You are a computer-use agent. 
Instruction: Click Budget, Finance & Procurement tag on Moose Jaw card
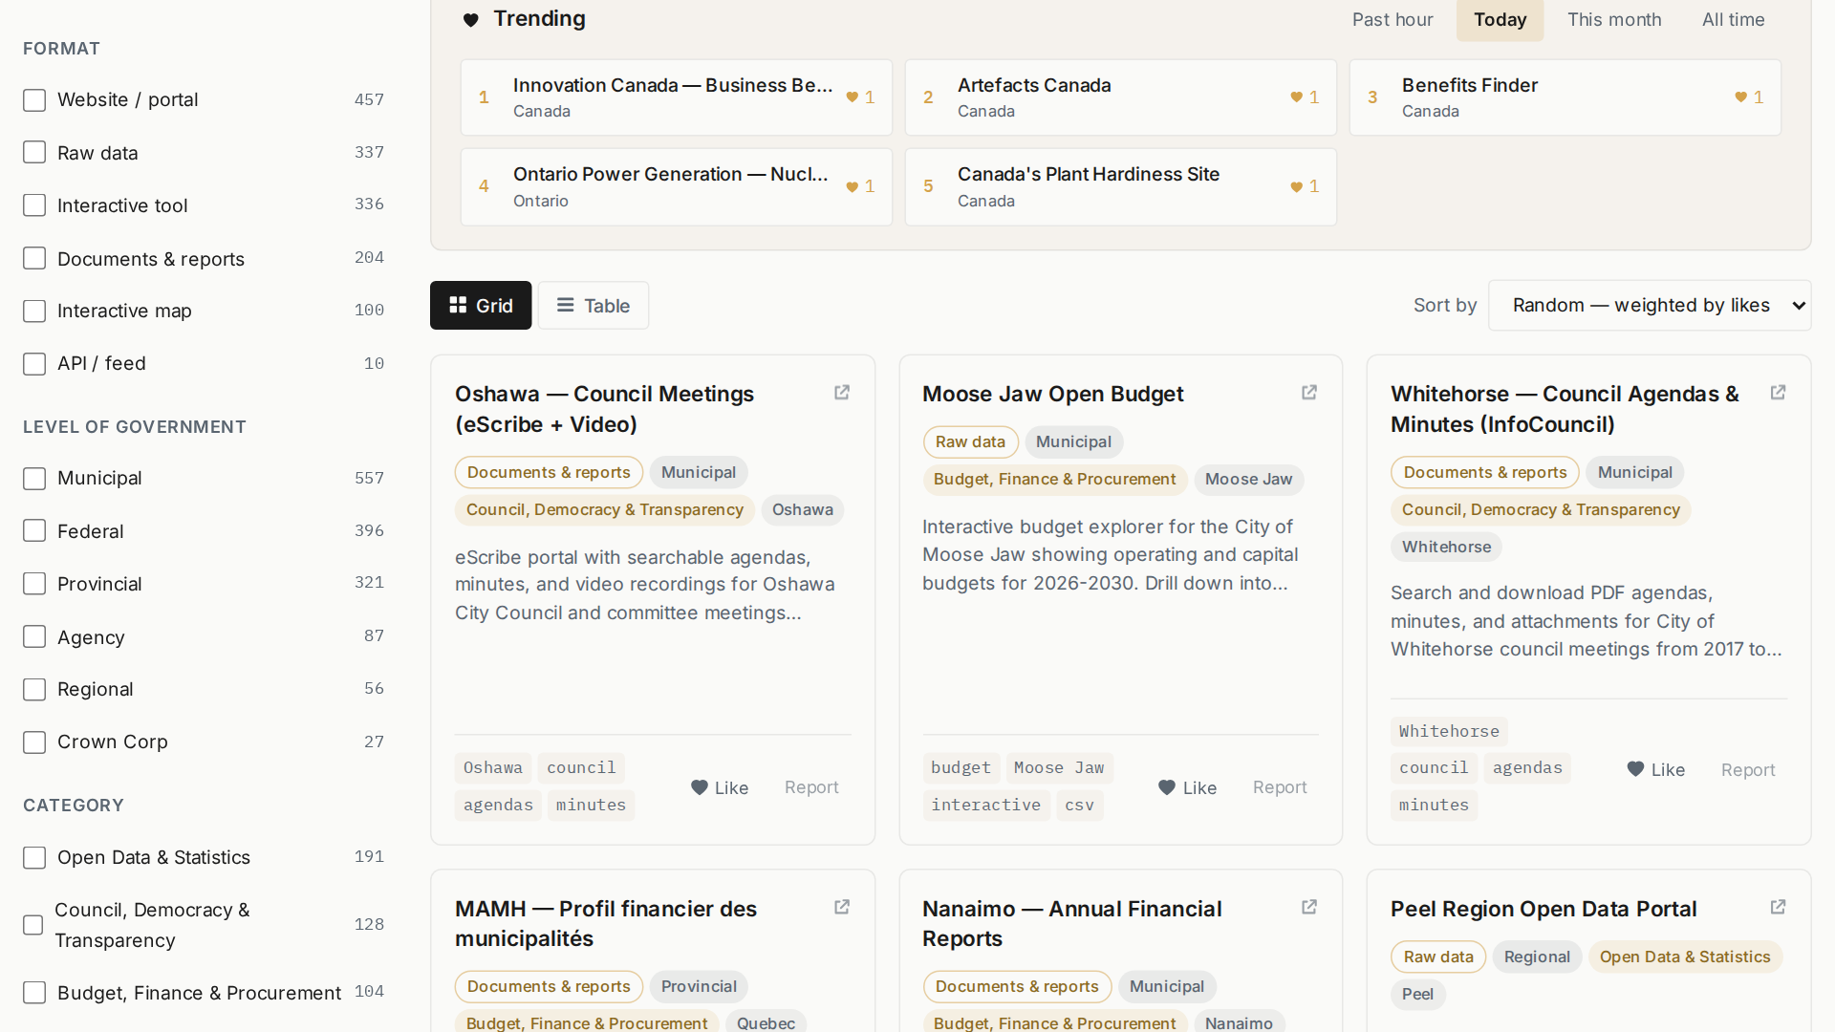pos(1054,479)
